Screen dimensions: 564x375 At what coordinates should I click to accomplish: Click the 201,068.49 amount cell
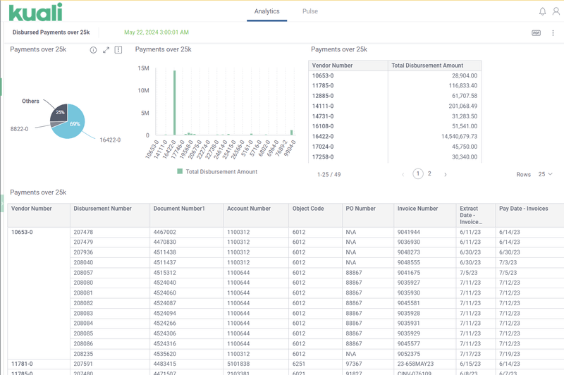point(463,106)
